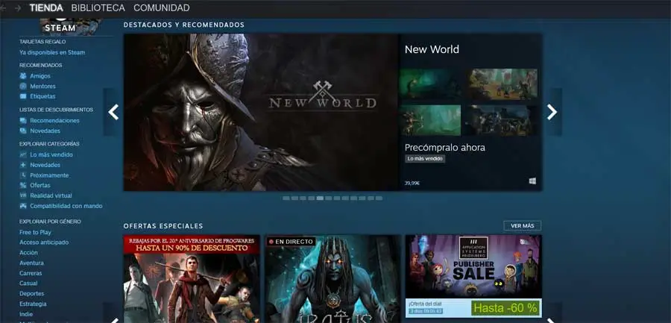This screenshot has height=323, width=671.
Task: Click the 'Precómpralo ahora' text
Action: (444, 148)
